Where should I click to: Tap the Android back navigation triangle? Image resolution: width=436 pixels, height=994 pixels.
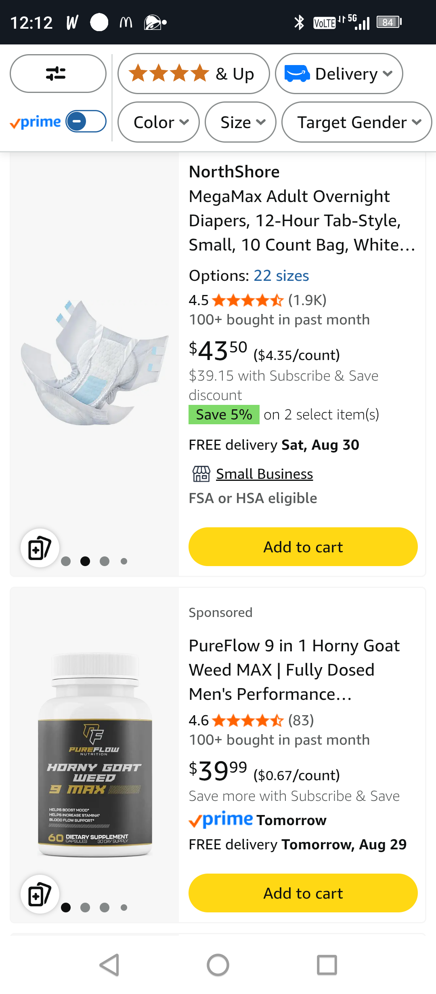(109, 965)
